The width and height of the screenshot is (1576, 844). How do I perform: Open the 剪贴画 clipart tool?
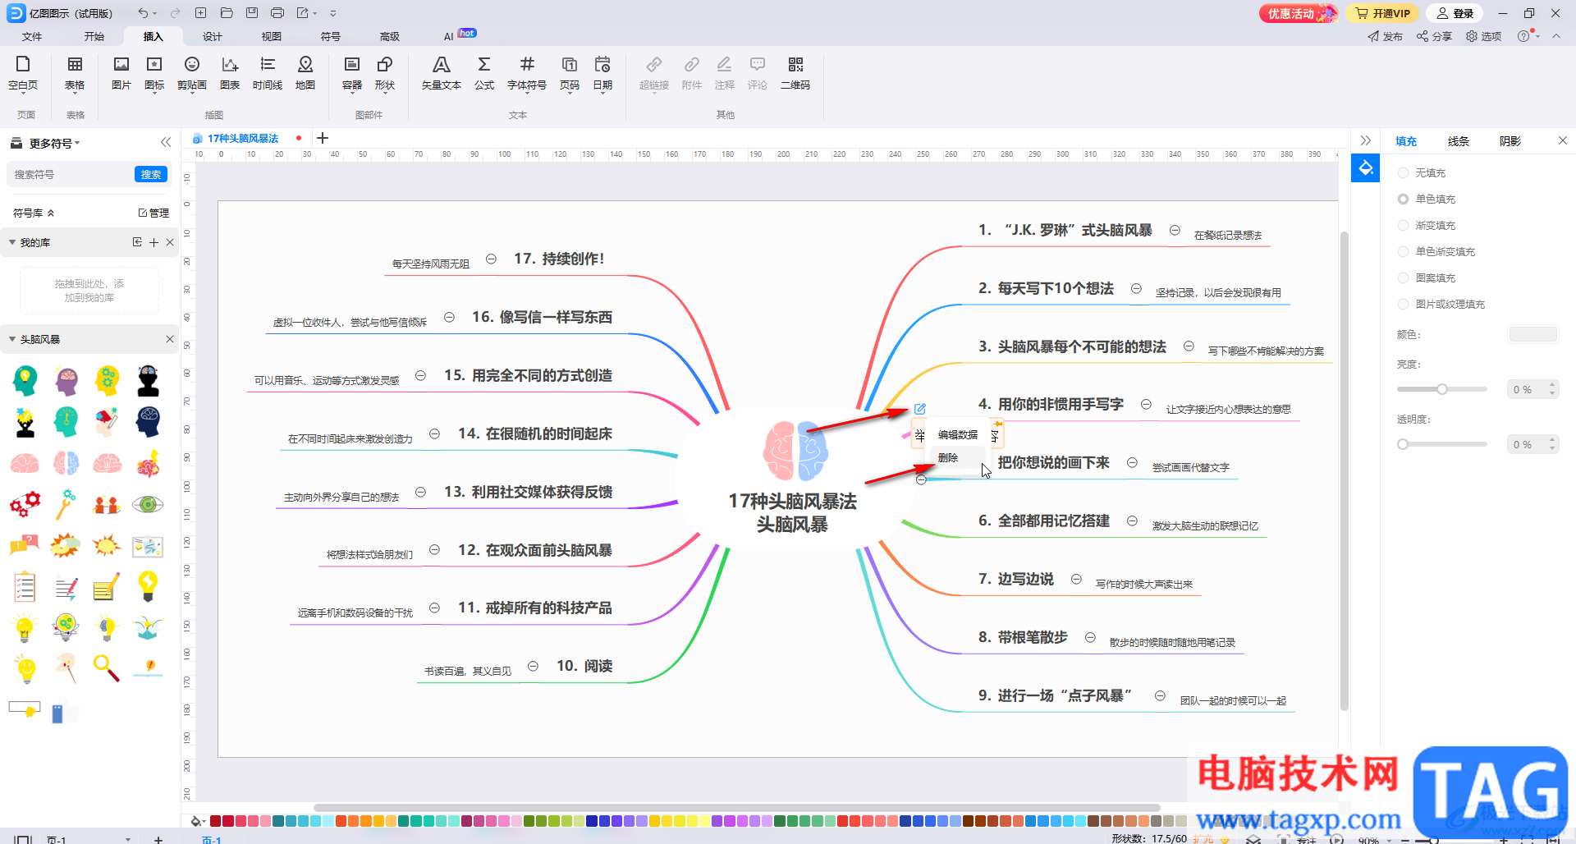click(x=192, y=72)
